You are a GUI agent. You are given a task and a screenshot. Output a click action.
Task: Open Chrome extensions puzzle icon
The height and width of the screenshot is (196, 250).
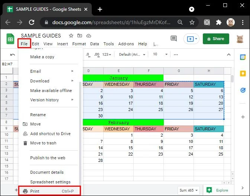coord(218,22)
